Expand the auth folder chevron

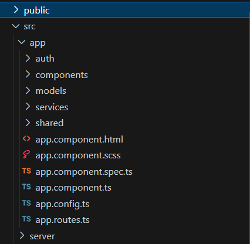28,58
